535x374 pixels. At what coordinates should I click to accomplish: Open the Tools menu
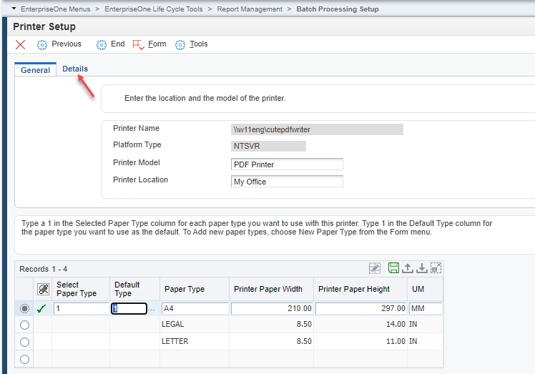click(x=199, y=44)
